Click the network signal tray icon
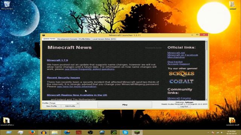 [x=218, y=132]
